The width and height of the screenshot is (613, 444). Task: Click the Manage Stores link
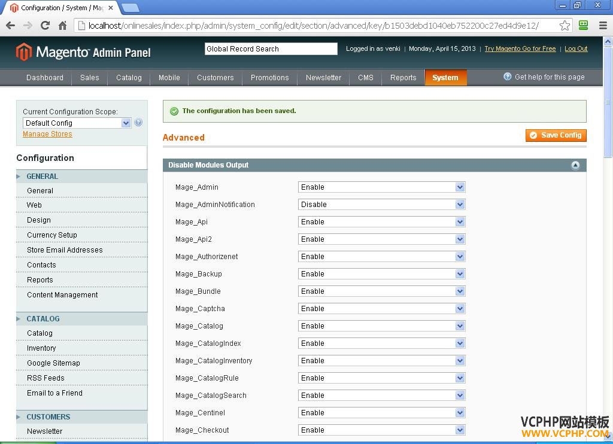pyautogui.click(x=47, y=134)
